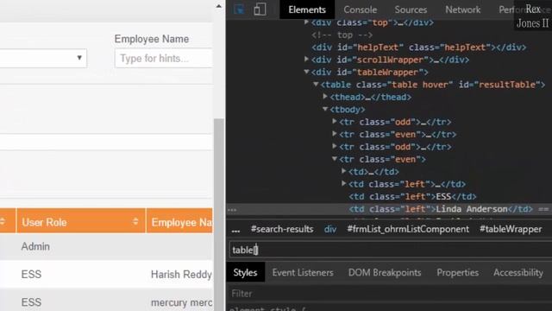Select the helpText div node
This screenshot has width=552, height=311.
click(418, 48)
